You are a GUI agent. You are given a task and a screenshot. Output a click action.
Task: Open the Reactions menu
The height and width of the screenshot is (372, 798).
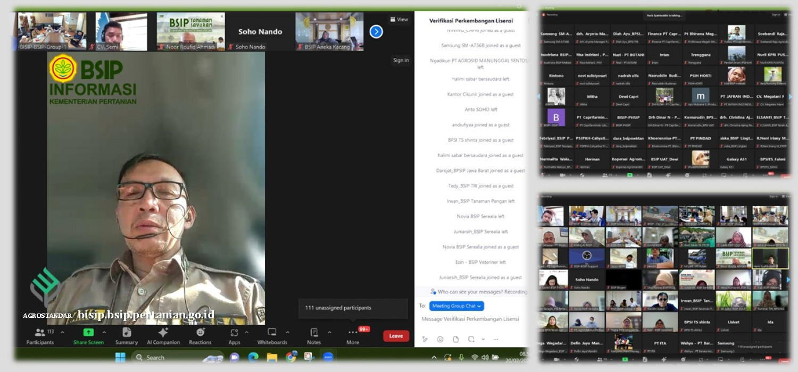(201, 332)
